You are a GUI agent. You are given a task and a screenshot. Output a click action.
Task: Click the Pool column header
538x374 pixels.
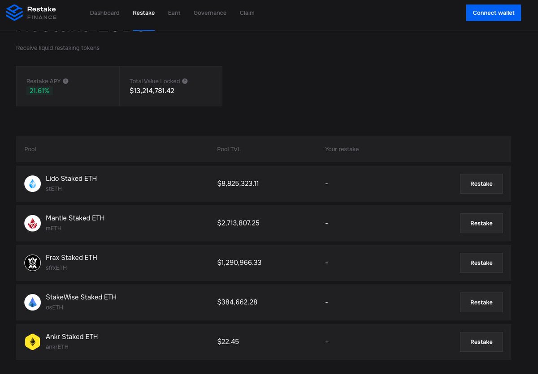[30, 149]
